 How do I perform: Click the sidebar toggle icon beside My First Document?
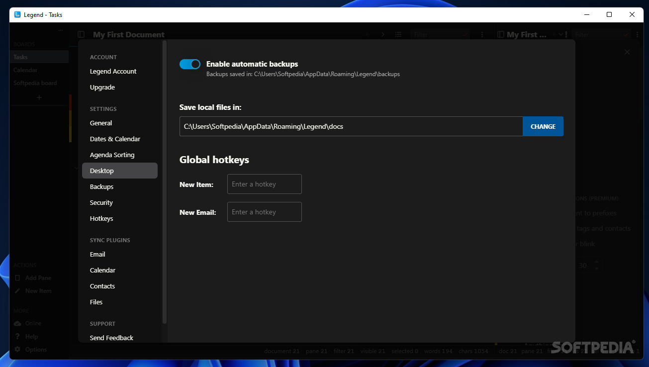[x=81, y=34]
